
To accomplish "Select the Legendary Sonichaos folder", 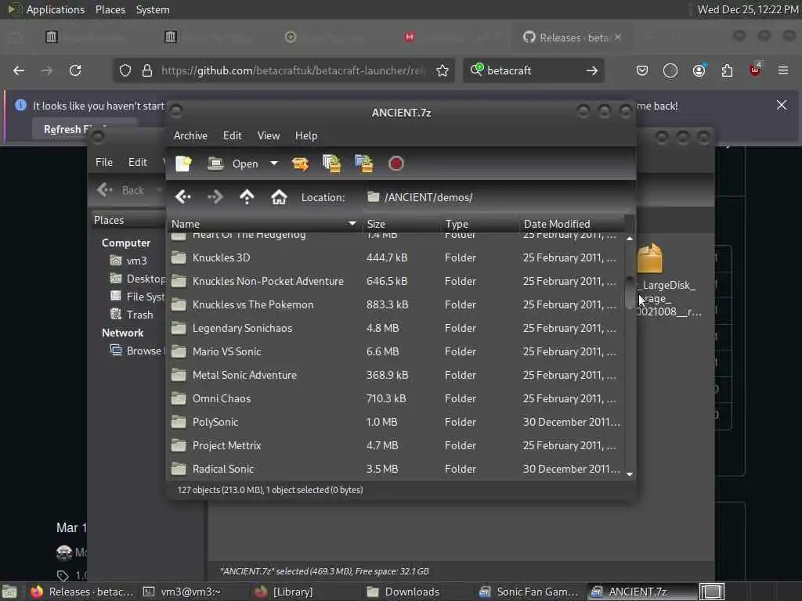I will pos(396,328).
